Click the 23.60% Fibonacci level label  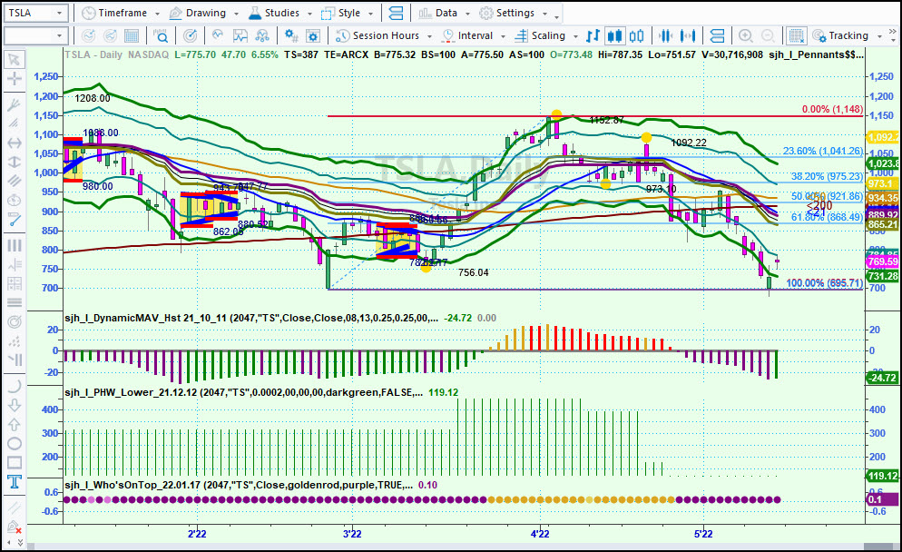pyautogui.click(x=823, y=151)
